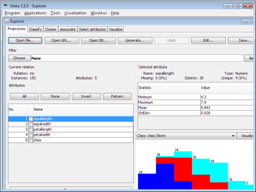
Task: Tick the class attribute checkbox
Action: point(31,140)
